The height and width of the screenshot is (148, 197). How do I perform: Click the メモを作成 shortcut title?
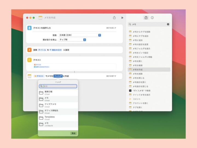(x=50, y=18)
